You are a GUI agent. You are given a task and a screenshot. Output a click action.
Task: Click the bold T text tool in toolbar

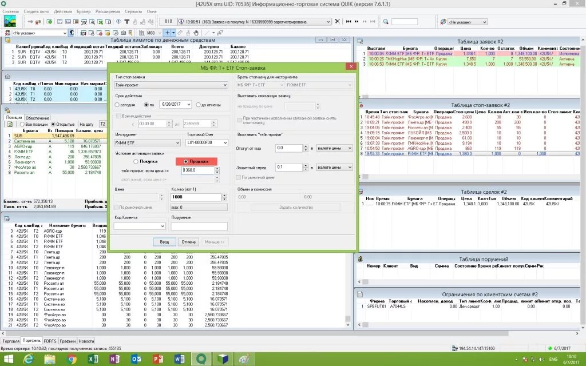tap(126, 22)
